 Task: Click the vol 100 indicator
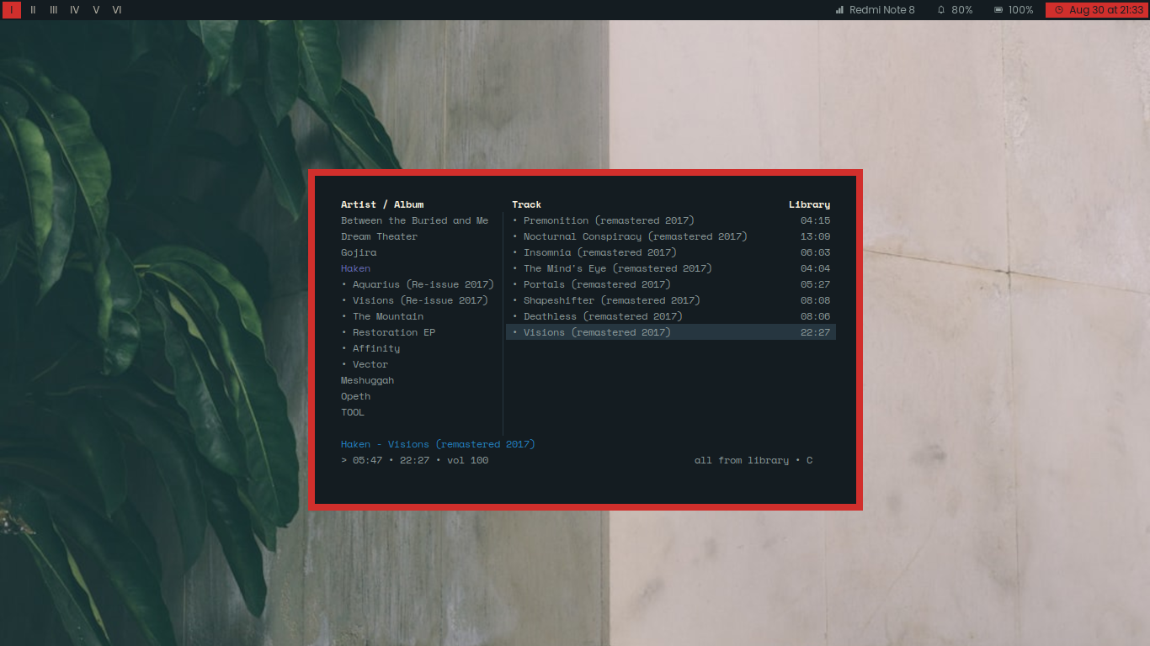pos(467,460)
